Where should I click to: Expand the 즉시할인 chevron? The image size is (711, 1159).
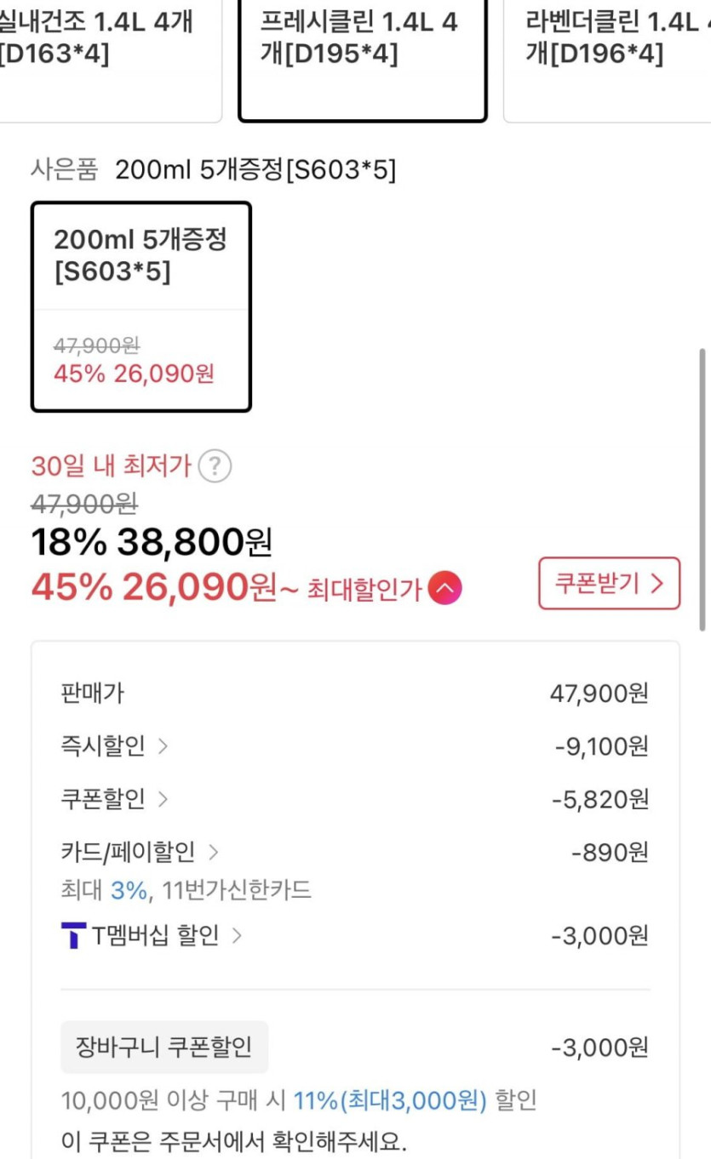click(163, 746)
